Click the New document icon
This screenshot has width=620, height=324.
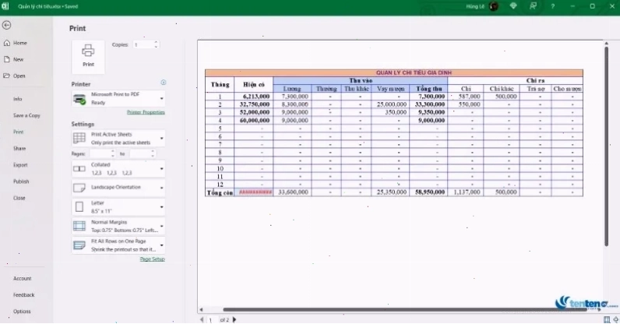point(7,59)
